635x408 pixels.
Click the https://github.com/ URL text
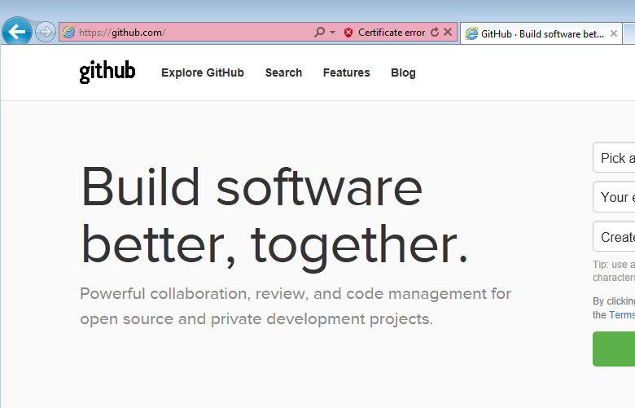click(122, 33)
